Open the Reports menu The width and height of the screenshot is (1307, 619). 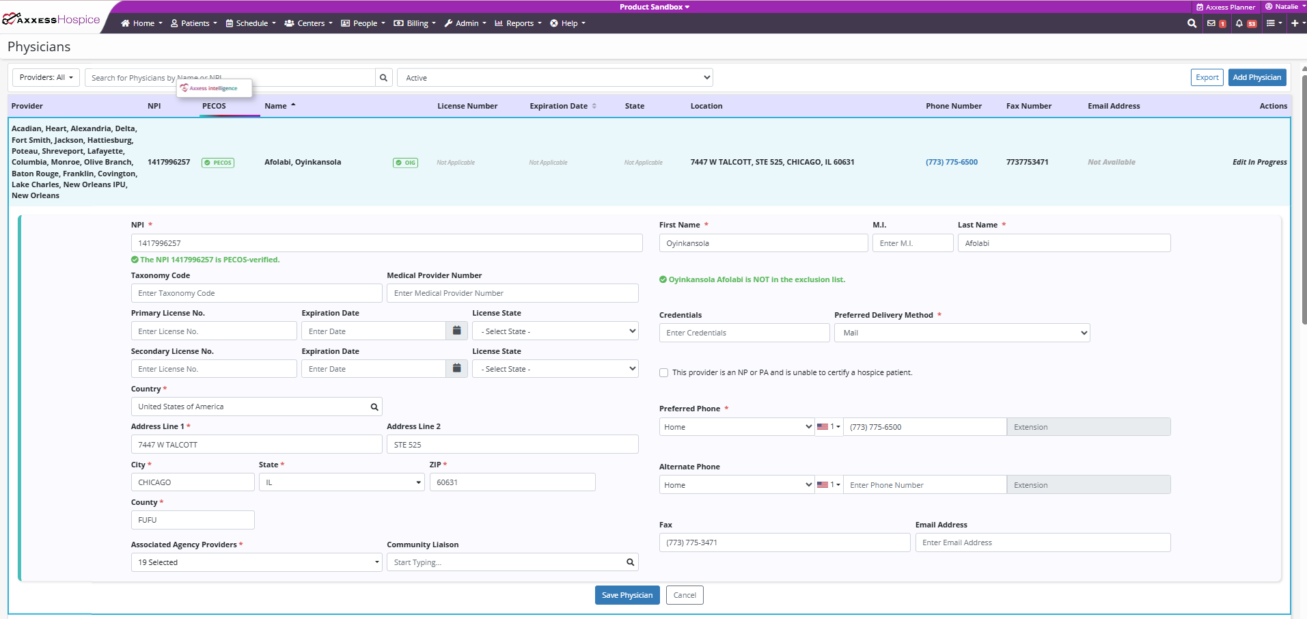pos(518,23)
